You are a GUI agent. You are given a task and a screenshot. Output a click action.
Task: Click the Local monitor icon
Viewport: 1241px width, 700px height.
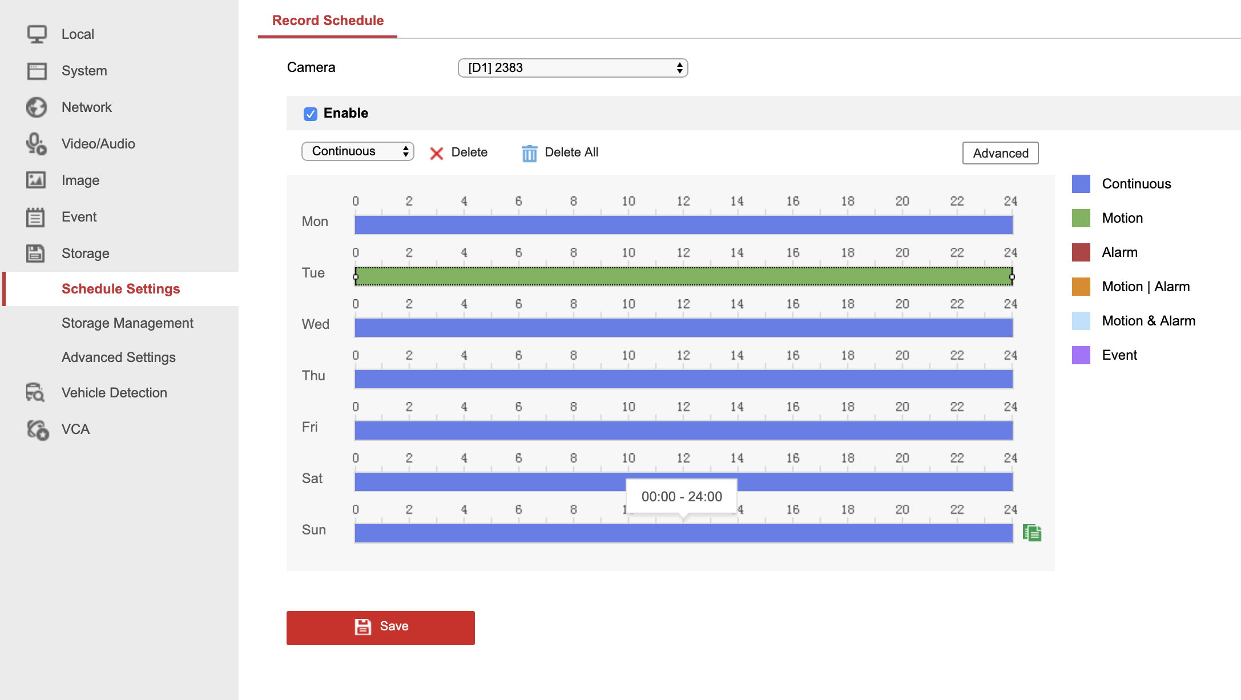tap(37, 34)
